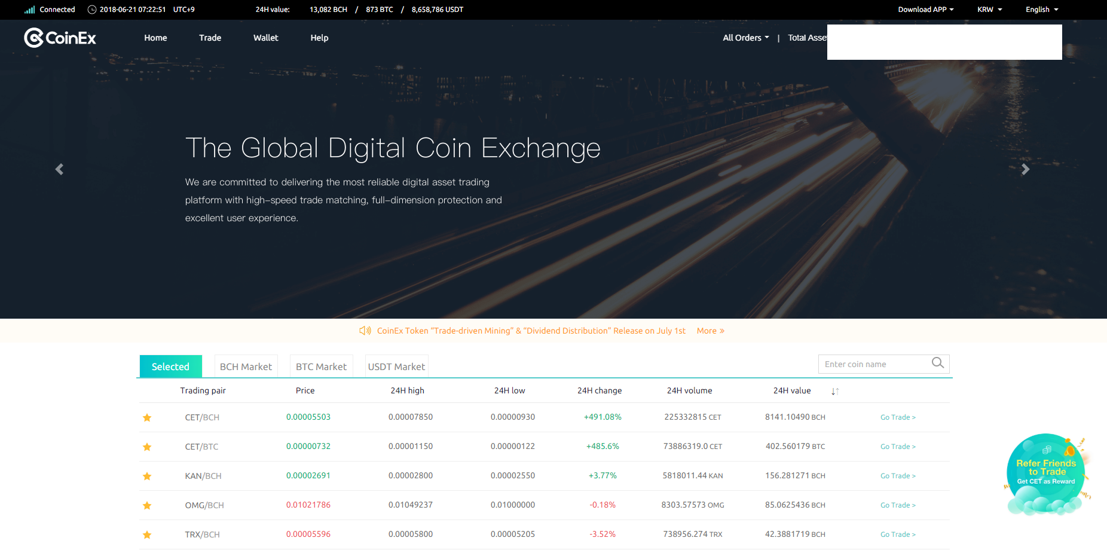Click 8,658,786 USDT value
This screenshot has height=559, width=1107.
pyautogui.click(x=438, y=10)
